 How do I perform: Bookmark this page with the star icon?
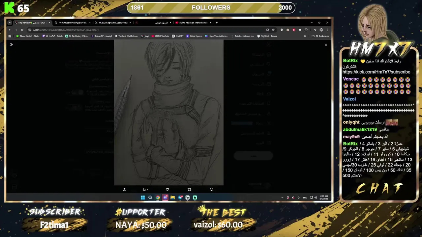[273, 30]
